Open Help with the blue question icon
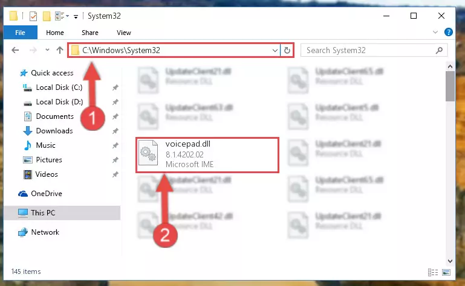Image resolution: width=465 pixels, height=286 pixels. [449, 32]
